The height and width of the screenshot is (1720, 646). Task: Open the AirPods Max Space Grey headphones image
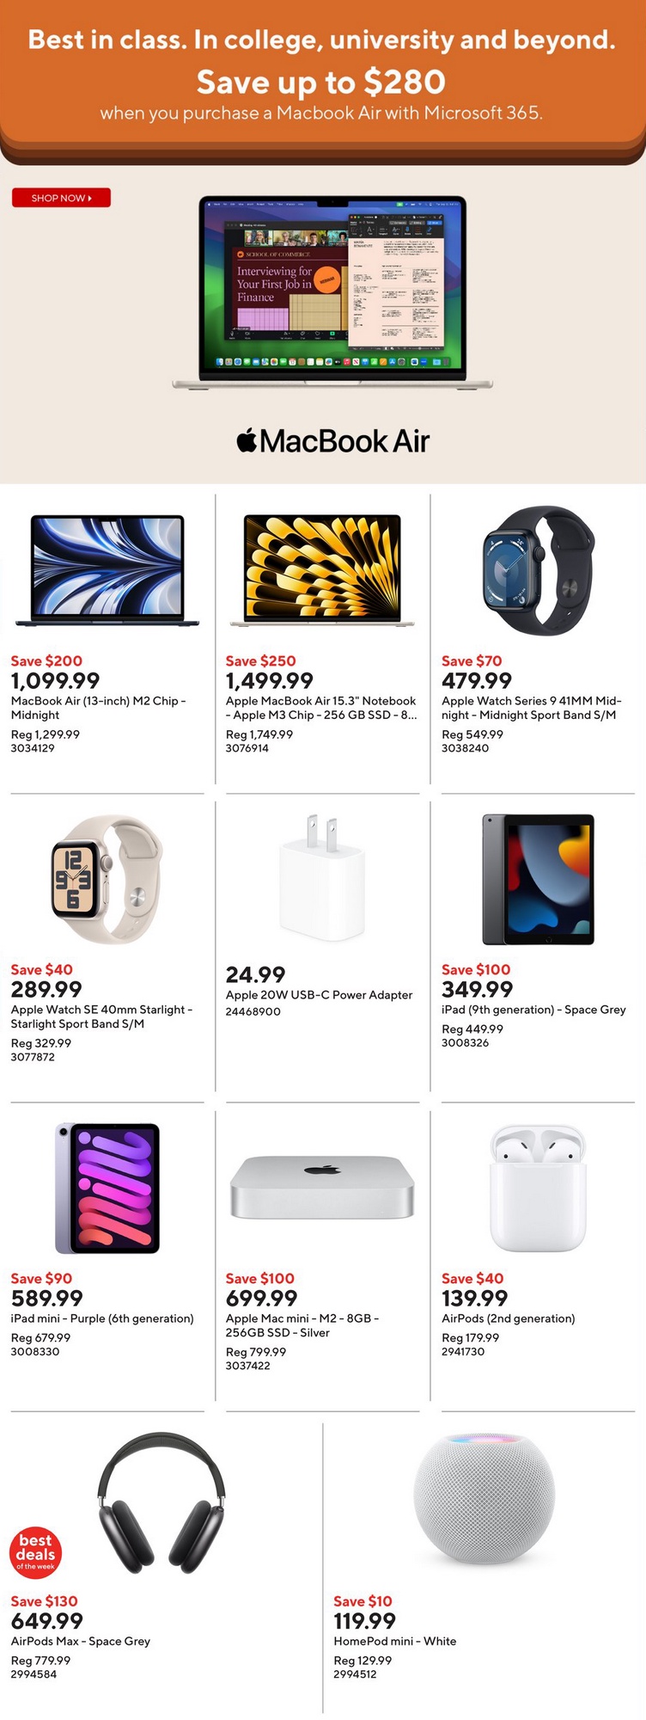point(161,1504)
